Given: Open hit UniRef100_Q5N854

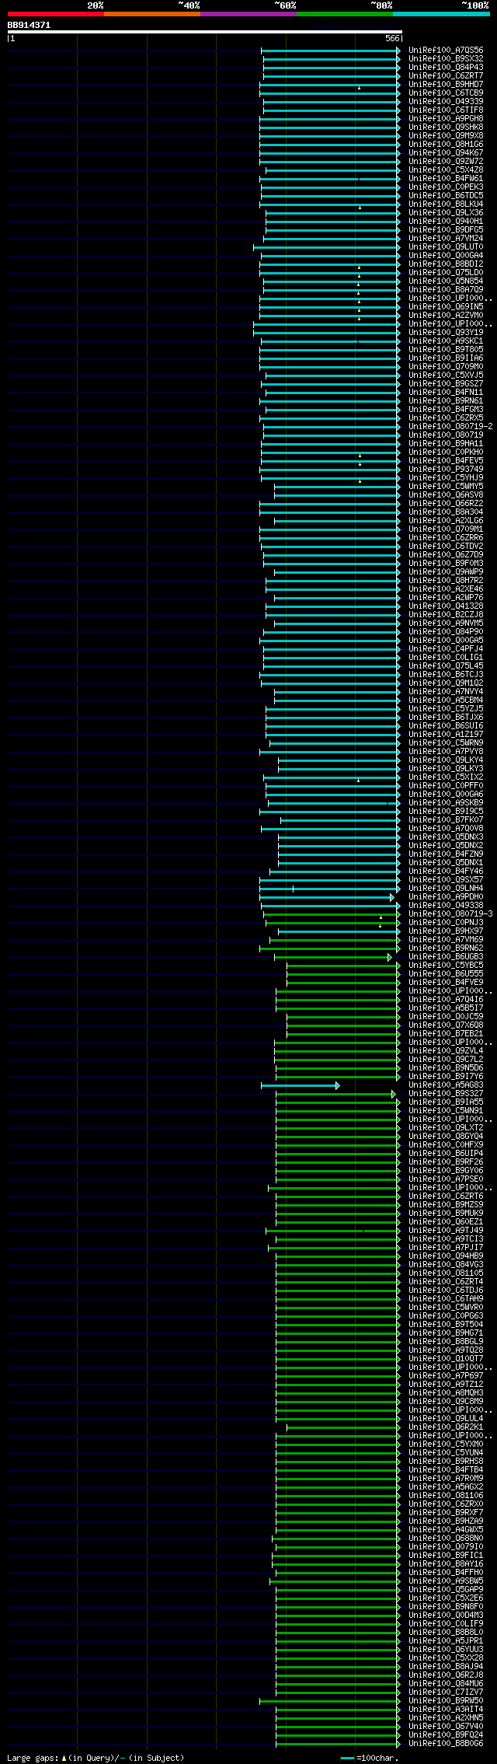Looking at the screenshot, I should [x=446, y=281].
